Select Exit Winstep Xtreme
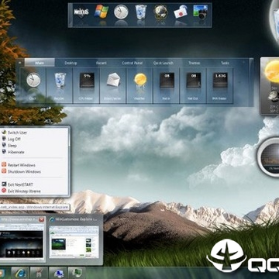Viewport: 279px width, 279px height. pos(24,191)
